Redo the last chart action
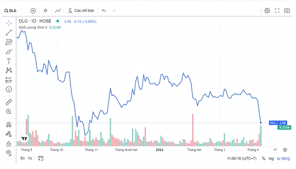 coord(114,11)
